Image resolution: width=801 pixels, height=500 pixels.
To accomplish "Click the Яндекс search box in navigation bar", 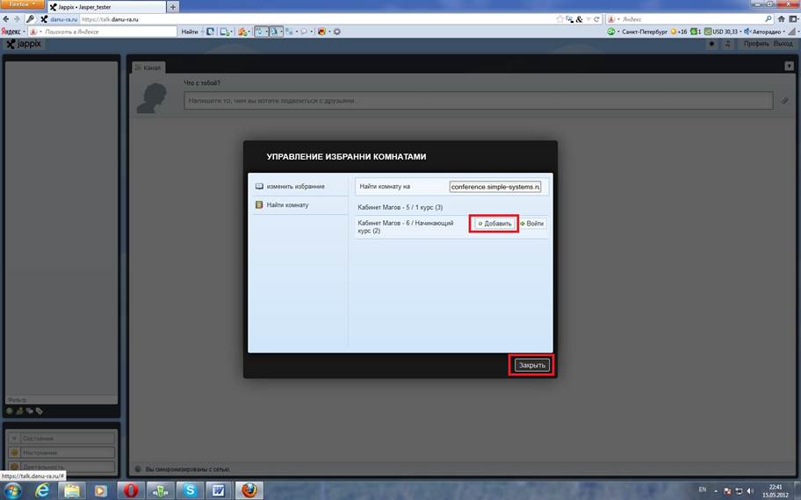I will coord(692,19).
